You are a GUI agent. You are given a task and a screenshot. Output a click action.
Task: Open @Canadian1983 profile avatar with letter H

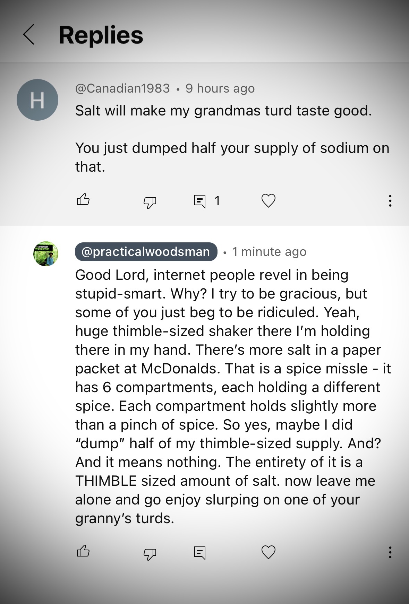(x=37, y=100)
